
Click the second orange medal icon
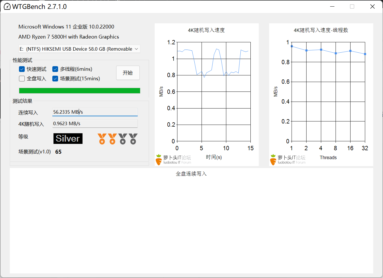click(112, 139)
